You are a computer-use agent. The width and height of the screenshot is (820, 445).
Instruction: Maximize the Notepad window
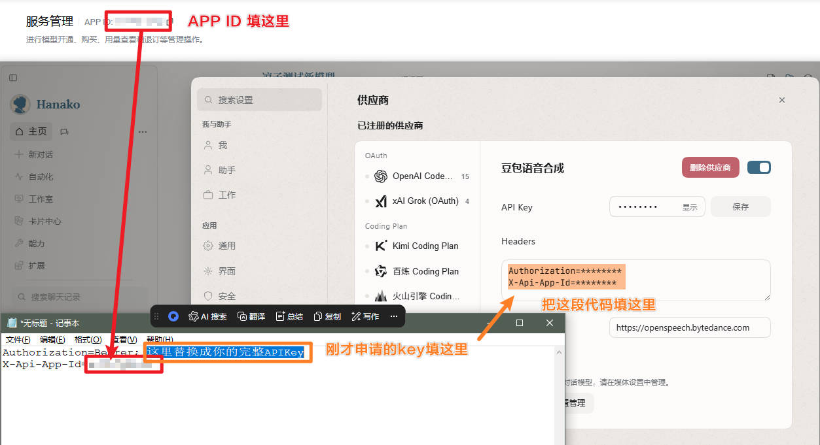(520, 323)
